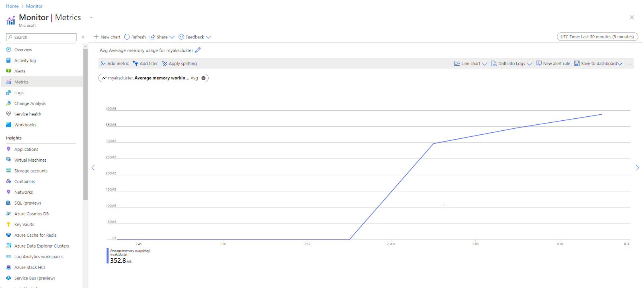Open the Home breadcrumb link

pos(12,6)
